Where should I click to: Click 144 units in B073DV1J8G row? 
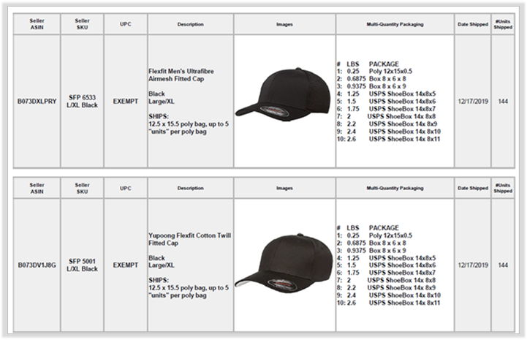503,265
